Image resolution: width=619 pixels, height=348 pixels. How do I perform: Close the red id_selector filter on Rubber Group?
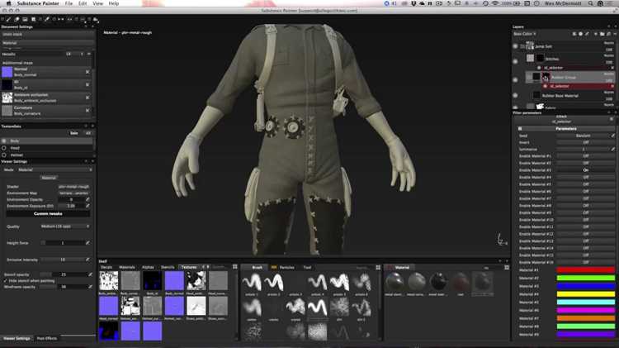click(x=612, y=86)
